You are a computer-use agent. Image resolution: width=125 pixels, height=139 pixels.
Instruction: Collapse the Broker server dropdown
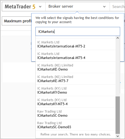click(78, 7)
